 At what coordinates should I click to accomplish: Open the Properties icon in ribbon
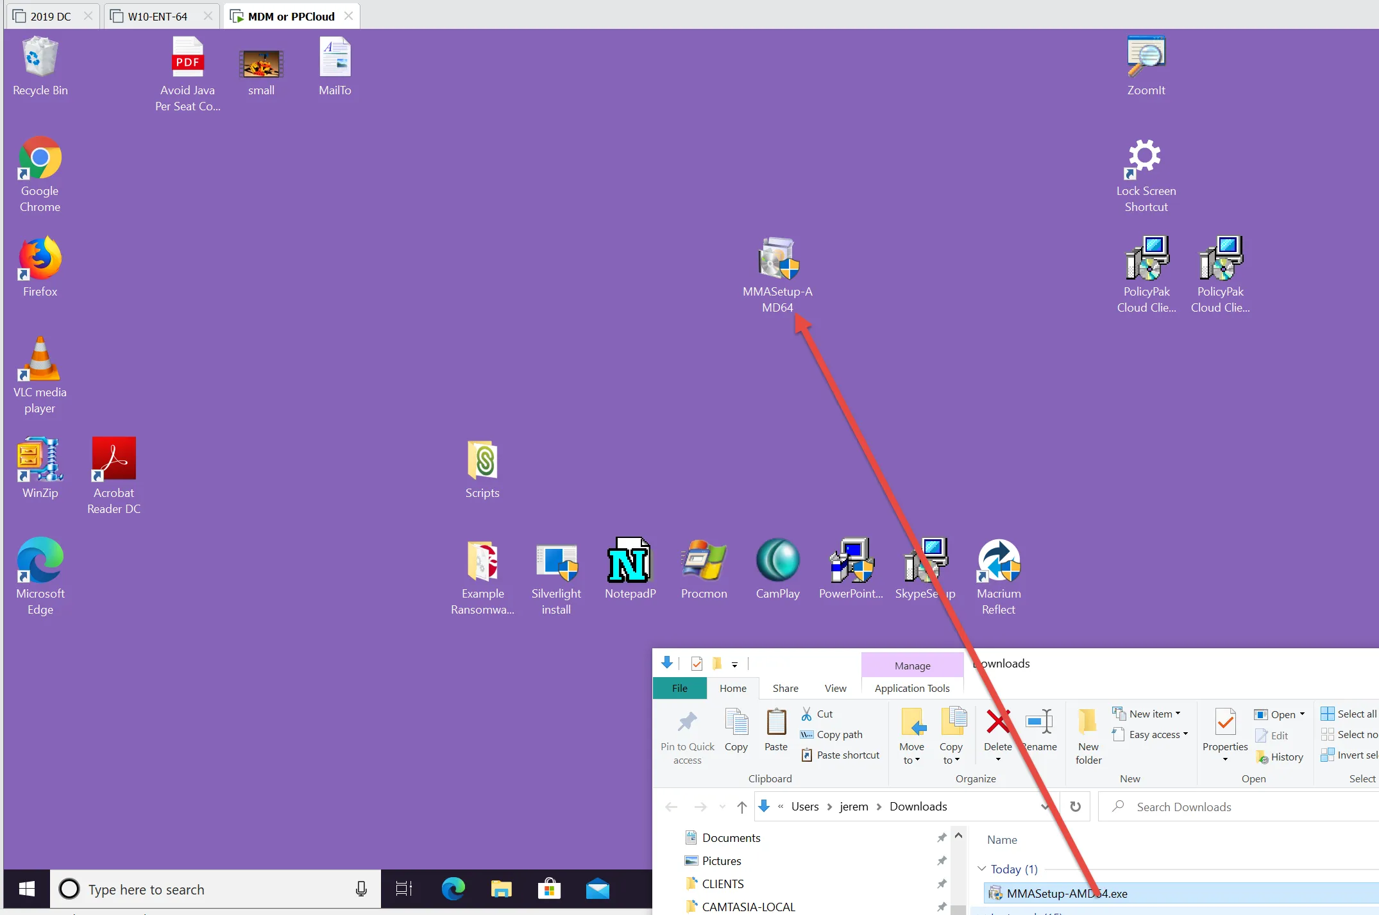coord(1224,723)
